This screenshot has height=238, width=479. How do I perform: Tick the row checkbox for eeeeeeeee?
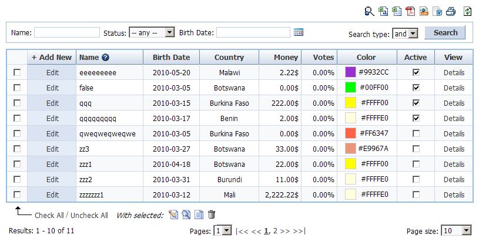tap(17, 72)
